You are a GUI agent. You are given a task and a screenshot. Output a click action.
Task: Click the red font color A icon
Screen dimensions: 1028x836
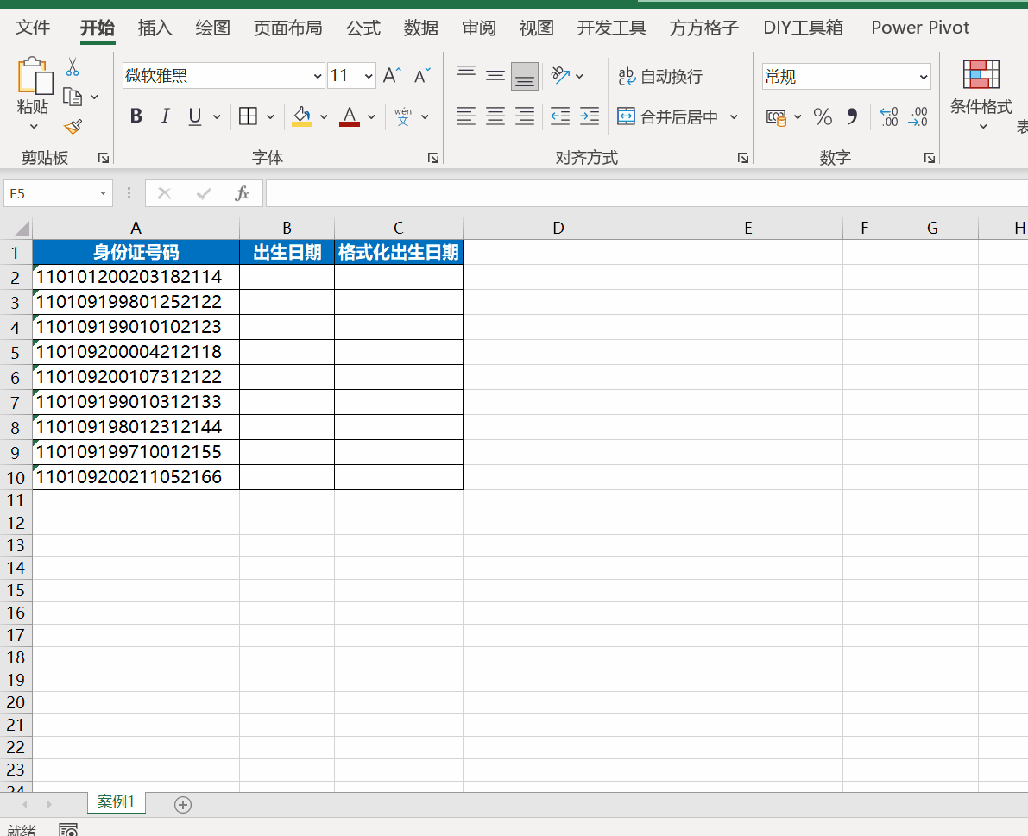[350, 116]
